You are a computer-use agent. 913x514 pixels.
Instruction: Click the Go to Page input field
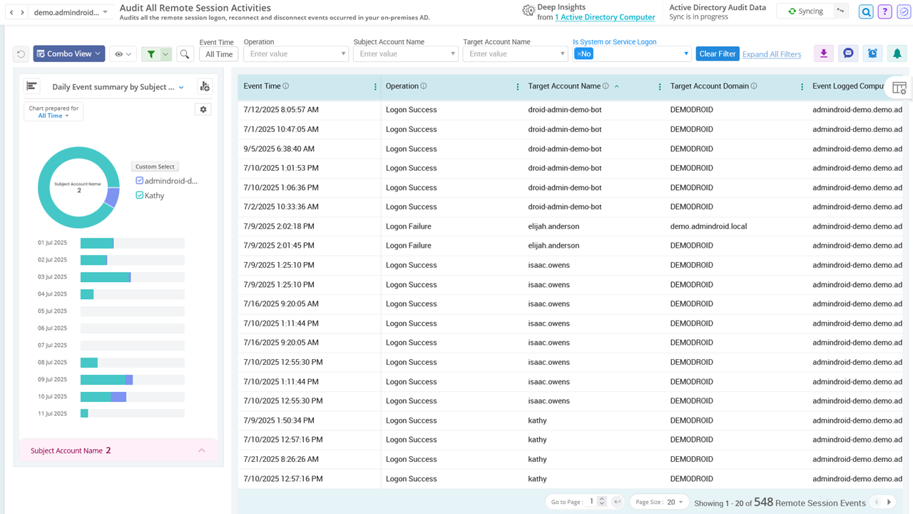[x=593, y=501]
